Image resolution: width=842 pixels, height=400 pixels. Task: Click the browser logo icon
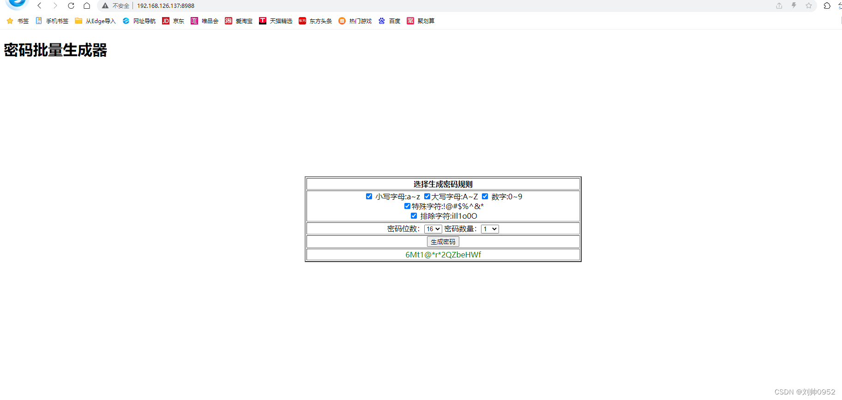coord(17,4)
